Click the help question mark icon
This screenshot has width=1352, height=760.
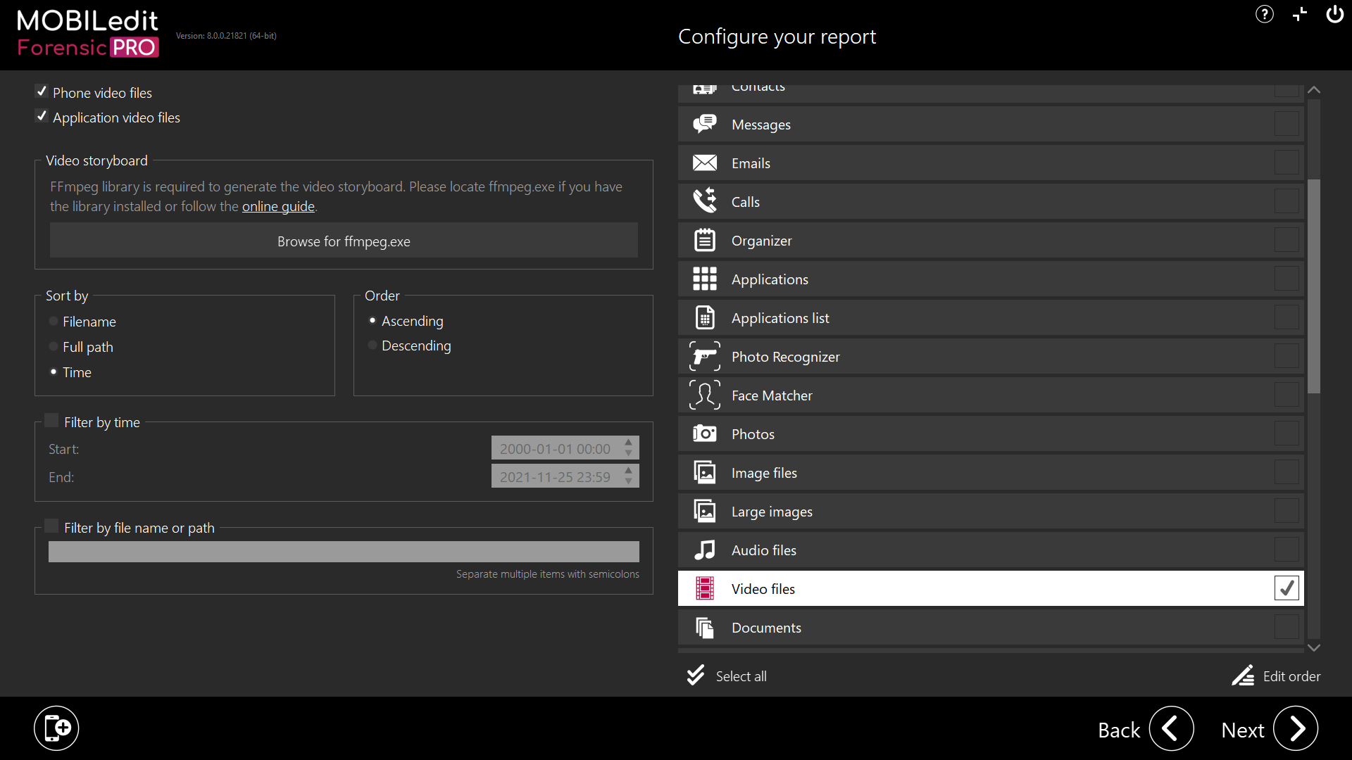(1264, 14)
